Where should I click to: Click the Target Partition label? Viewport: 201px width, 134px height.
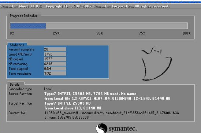click(20, 103)
